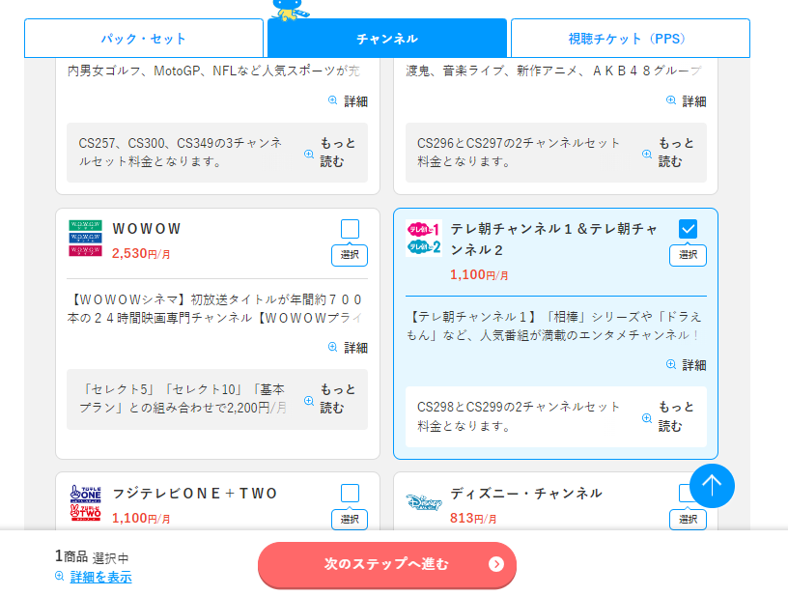Click arrow icon on 次のステップへ進む button
Viewport: 788px width, 596px height.
[x=496, y=564]
